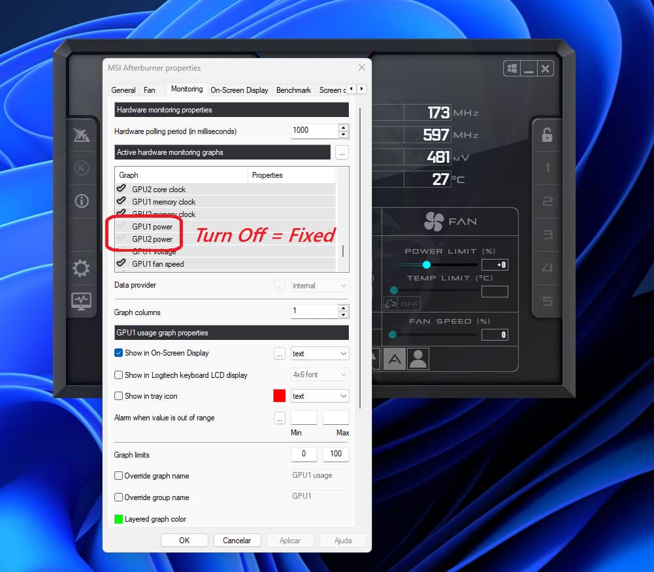Change the green layered graph color swatch
Image resolution: width=654 pixels, height=572 pixels.
click(x=118, y=519)
